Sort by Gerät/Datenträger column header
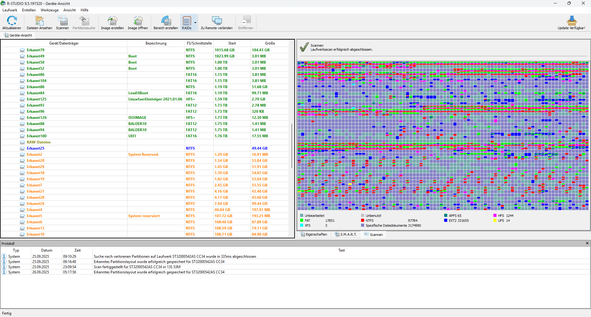This screenshot has height=317, width=591. pyautogui.click(x=64, y=43)
